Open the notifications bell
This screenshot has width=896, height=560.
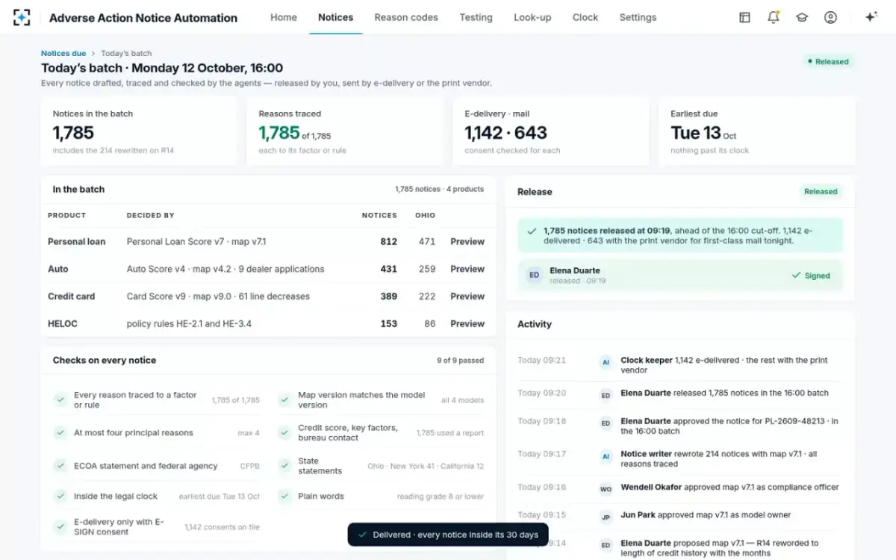tap(774, 17)
